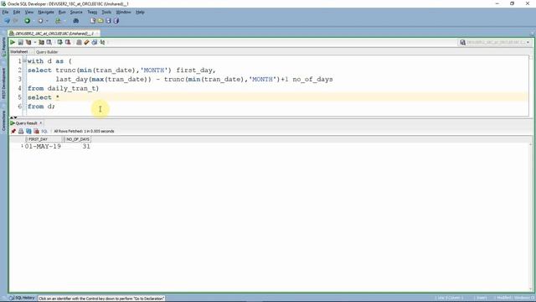Screen dimensions: 536x302
Task: Open the File menu
Action: pos(5,13)
